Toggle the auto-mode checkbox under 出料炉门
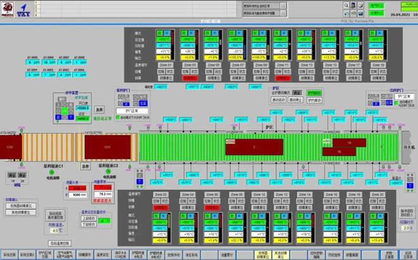The height and width of the screenshot is (260, 418). [396, 102]
